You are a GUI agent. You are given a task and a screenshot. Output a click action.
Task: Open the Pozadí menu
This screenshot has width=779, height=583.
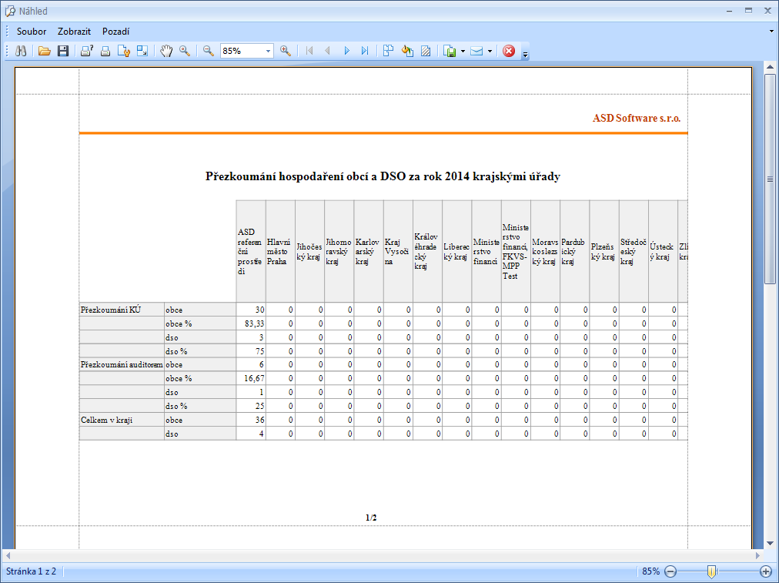click(x=115, y=32)
